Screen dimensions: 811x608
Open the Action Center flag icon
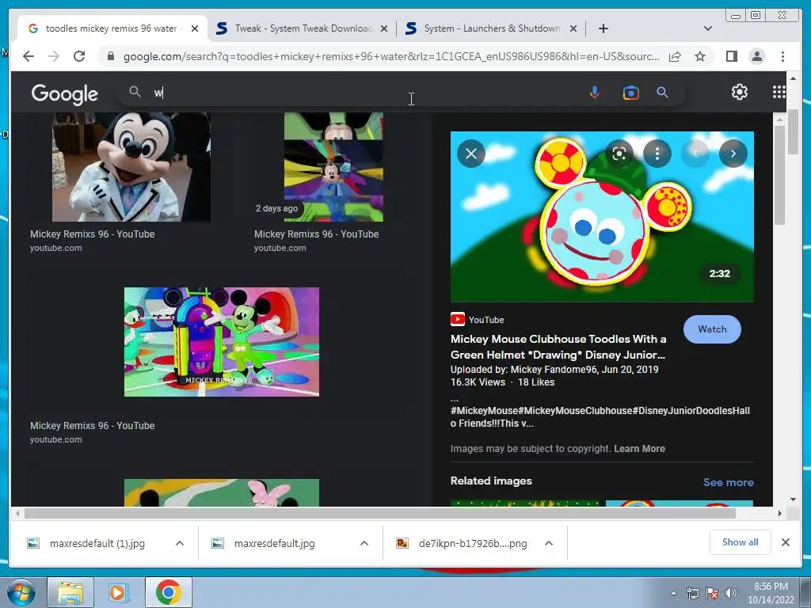tap(712, 593)
